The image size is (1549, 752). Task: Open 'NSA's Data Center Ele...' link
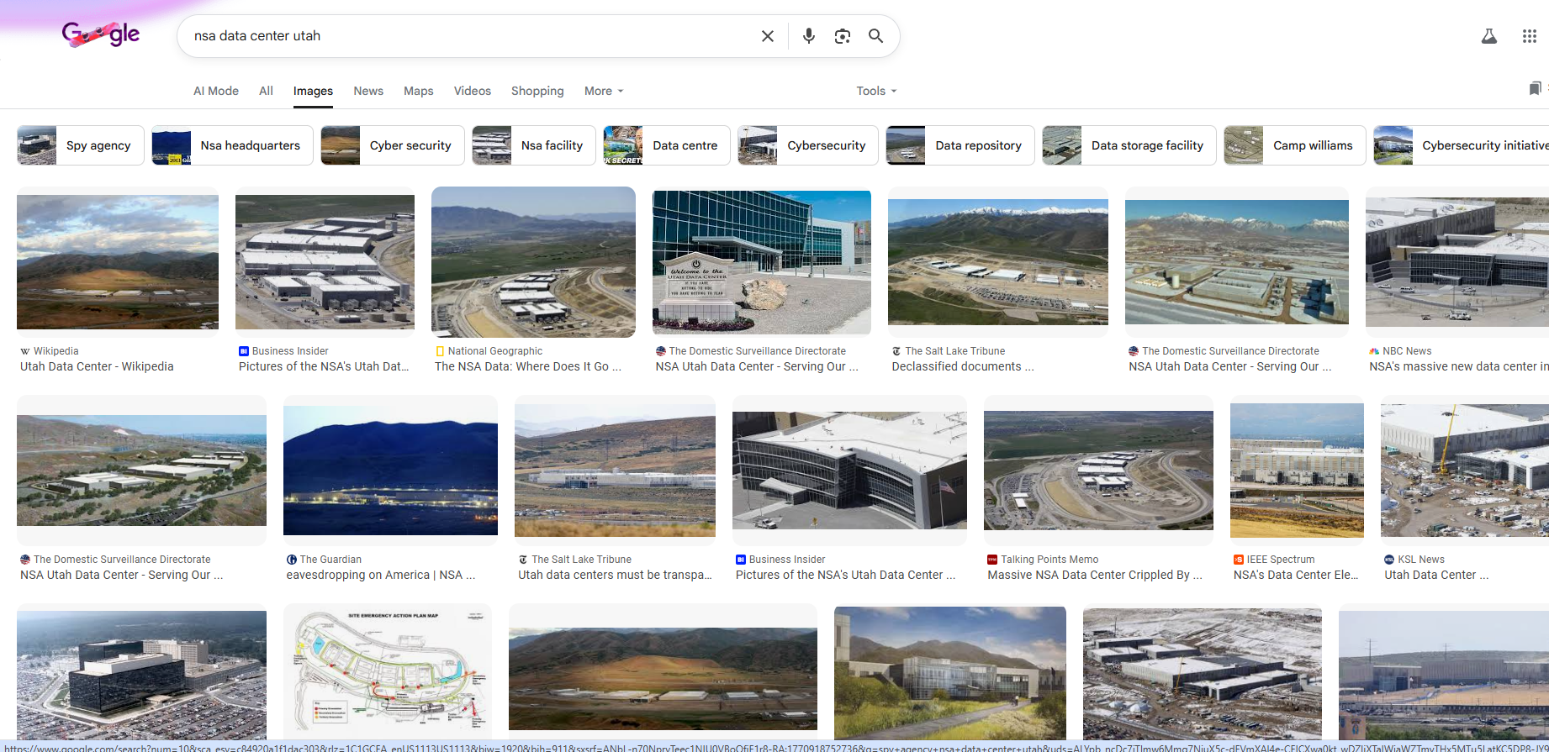click(x=1296, y=575)
